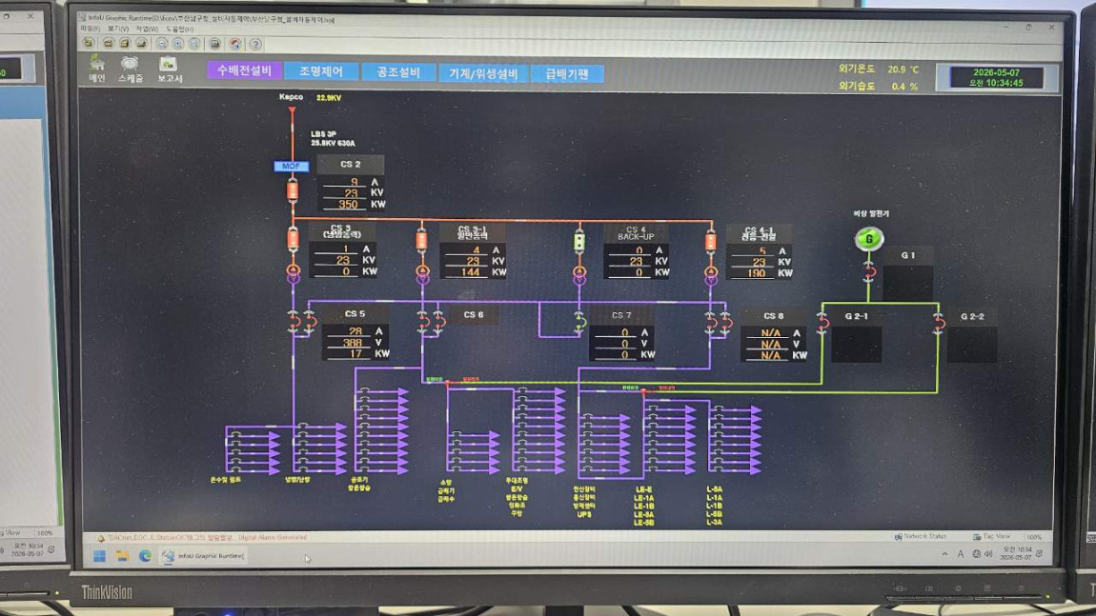This screenshot has width=1096, height=616.
Task: Select the green G emergency generator symbol
Action: (869, 239)
